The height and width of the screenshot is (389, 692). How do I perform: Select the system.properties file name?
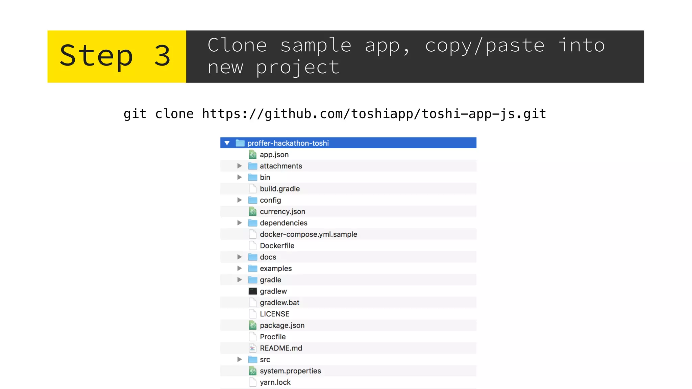[x=291, y=371]
